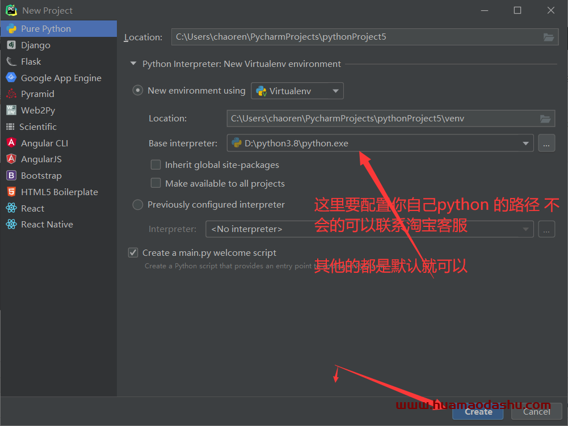Browse for project location folder icon
The height and width of the screenshot is (426, 568).
coord(549,37)
